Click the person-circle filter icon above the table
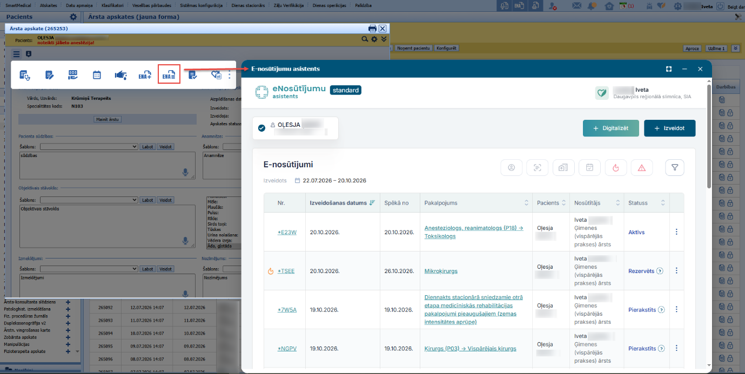Image resolution: width=745 pixels, height=374 pixels. click(511, 168)
